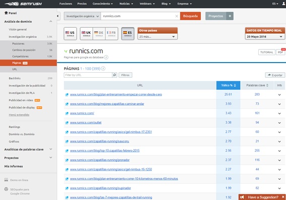Click the Proyectos button
The width and height of the screenshot is (286, 200).
pyautogui.click(x=216, y=16)
